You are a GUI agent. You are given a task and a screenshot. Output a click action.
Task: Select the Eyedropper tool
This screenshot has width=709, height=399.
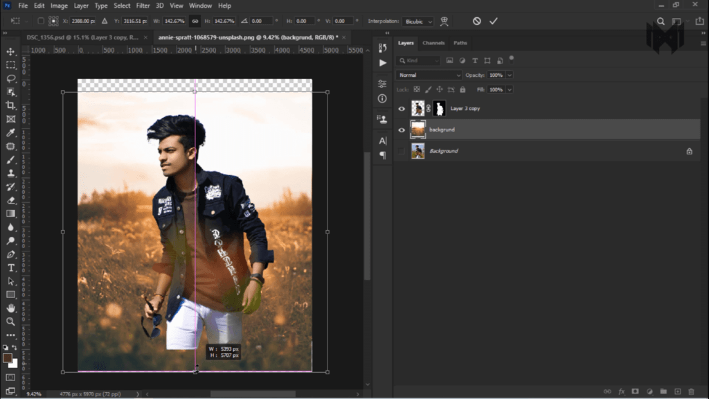click(11, 132)
